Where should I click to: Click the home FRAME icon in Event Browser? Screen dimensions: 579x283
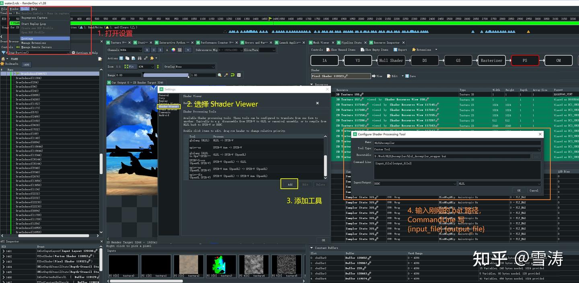[3, 59]
